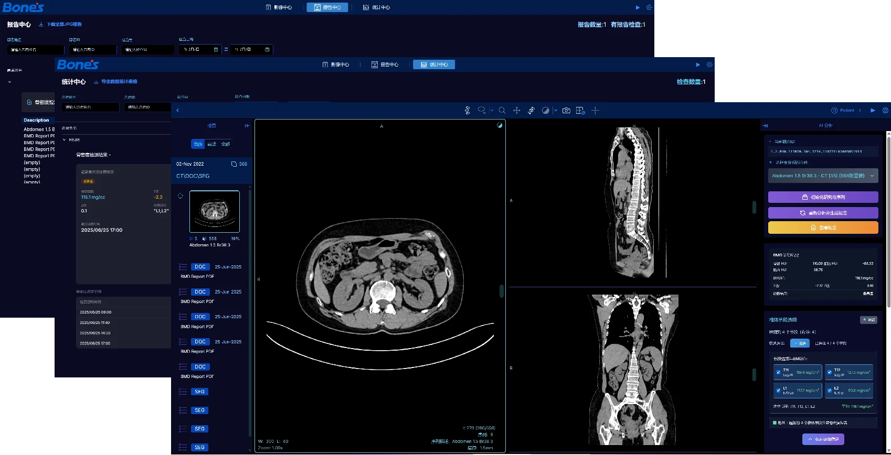This screenshot has width=891, height=455.
Task: Show the 最近 study filter tab
Action: pyautogui.click(x=212, y=144)
